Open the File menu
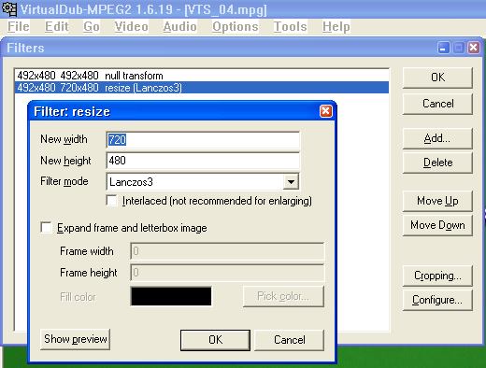This screenshot has width=486, height=368. coord(19,26)
